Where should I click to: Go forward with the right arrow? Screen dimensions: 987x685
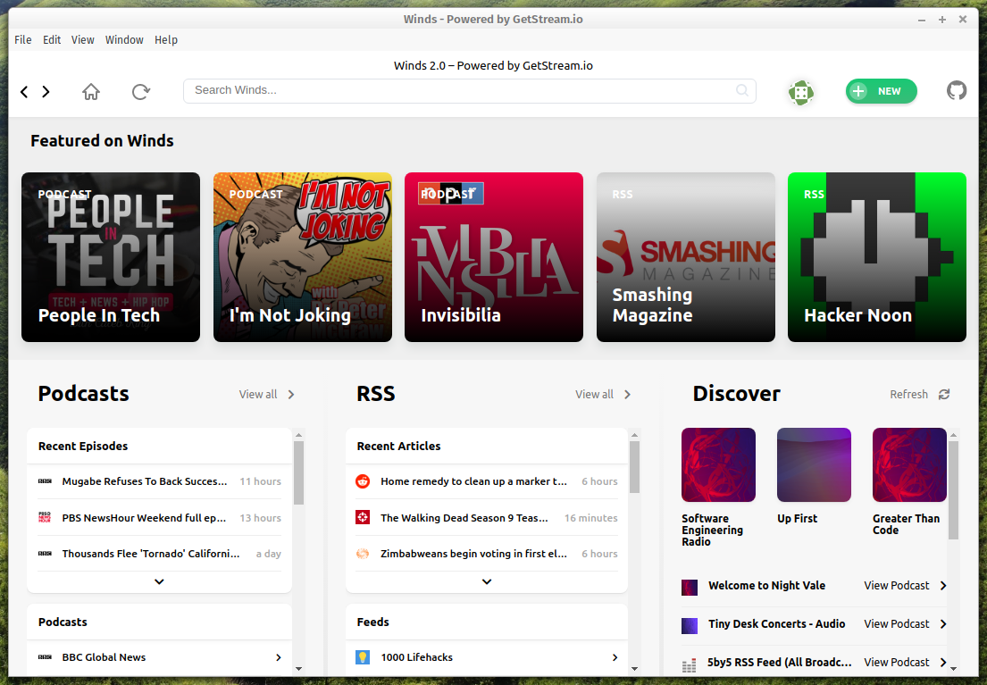(46, 92)
